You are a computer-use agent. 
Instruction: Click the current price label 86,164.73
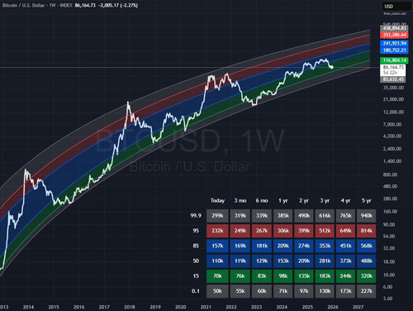[393, 67]
